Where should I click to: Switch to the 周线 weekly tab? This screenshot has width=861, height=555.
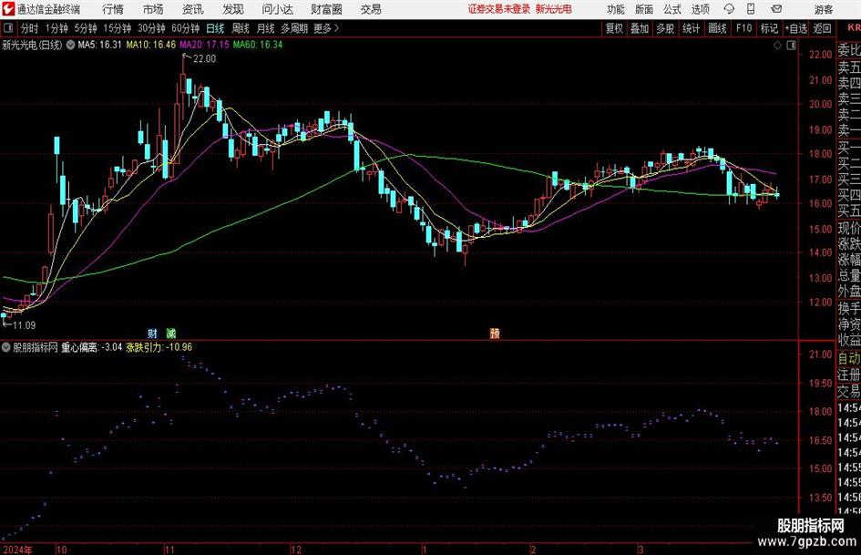241,28
